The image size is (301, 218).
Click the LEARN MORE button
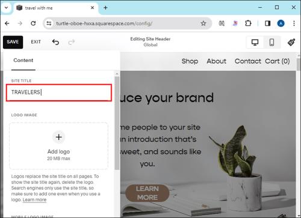click(x=147, y=193)
